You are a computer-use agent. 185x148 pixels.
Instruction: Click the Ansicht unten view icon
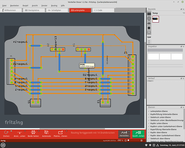[x=20, y=133]
